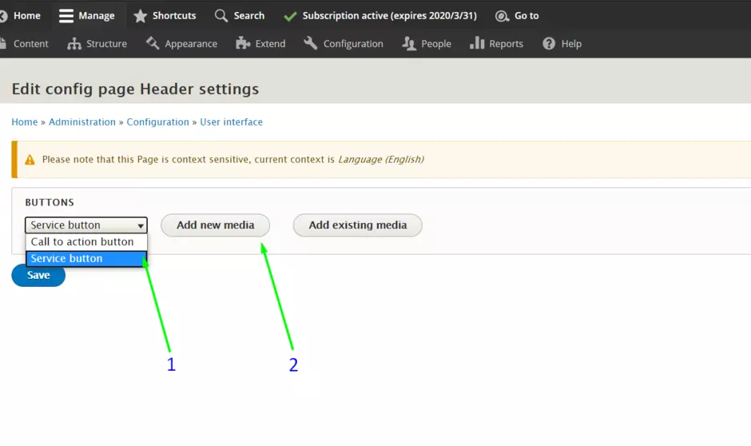Image resolution: width=751 pixels, height=446 pixels.
Task: Click the Add new media button
Action: (x=216, y=225)
